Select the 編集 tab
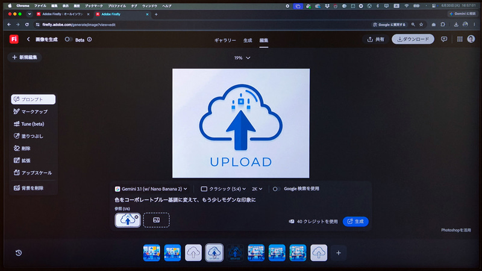 click(x=264, y=40)
